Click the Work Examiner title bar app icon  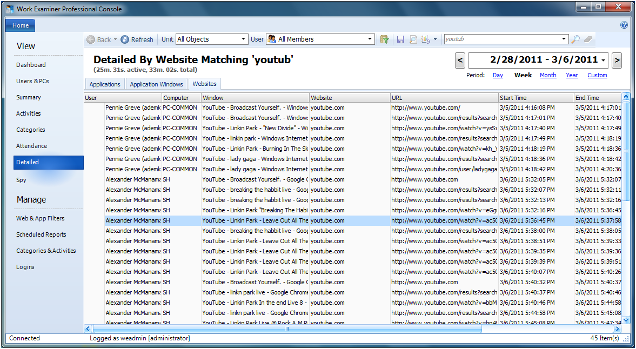[x=10, y=9]
